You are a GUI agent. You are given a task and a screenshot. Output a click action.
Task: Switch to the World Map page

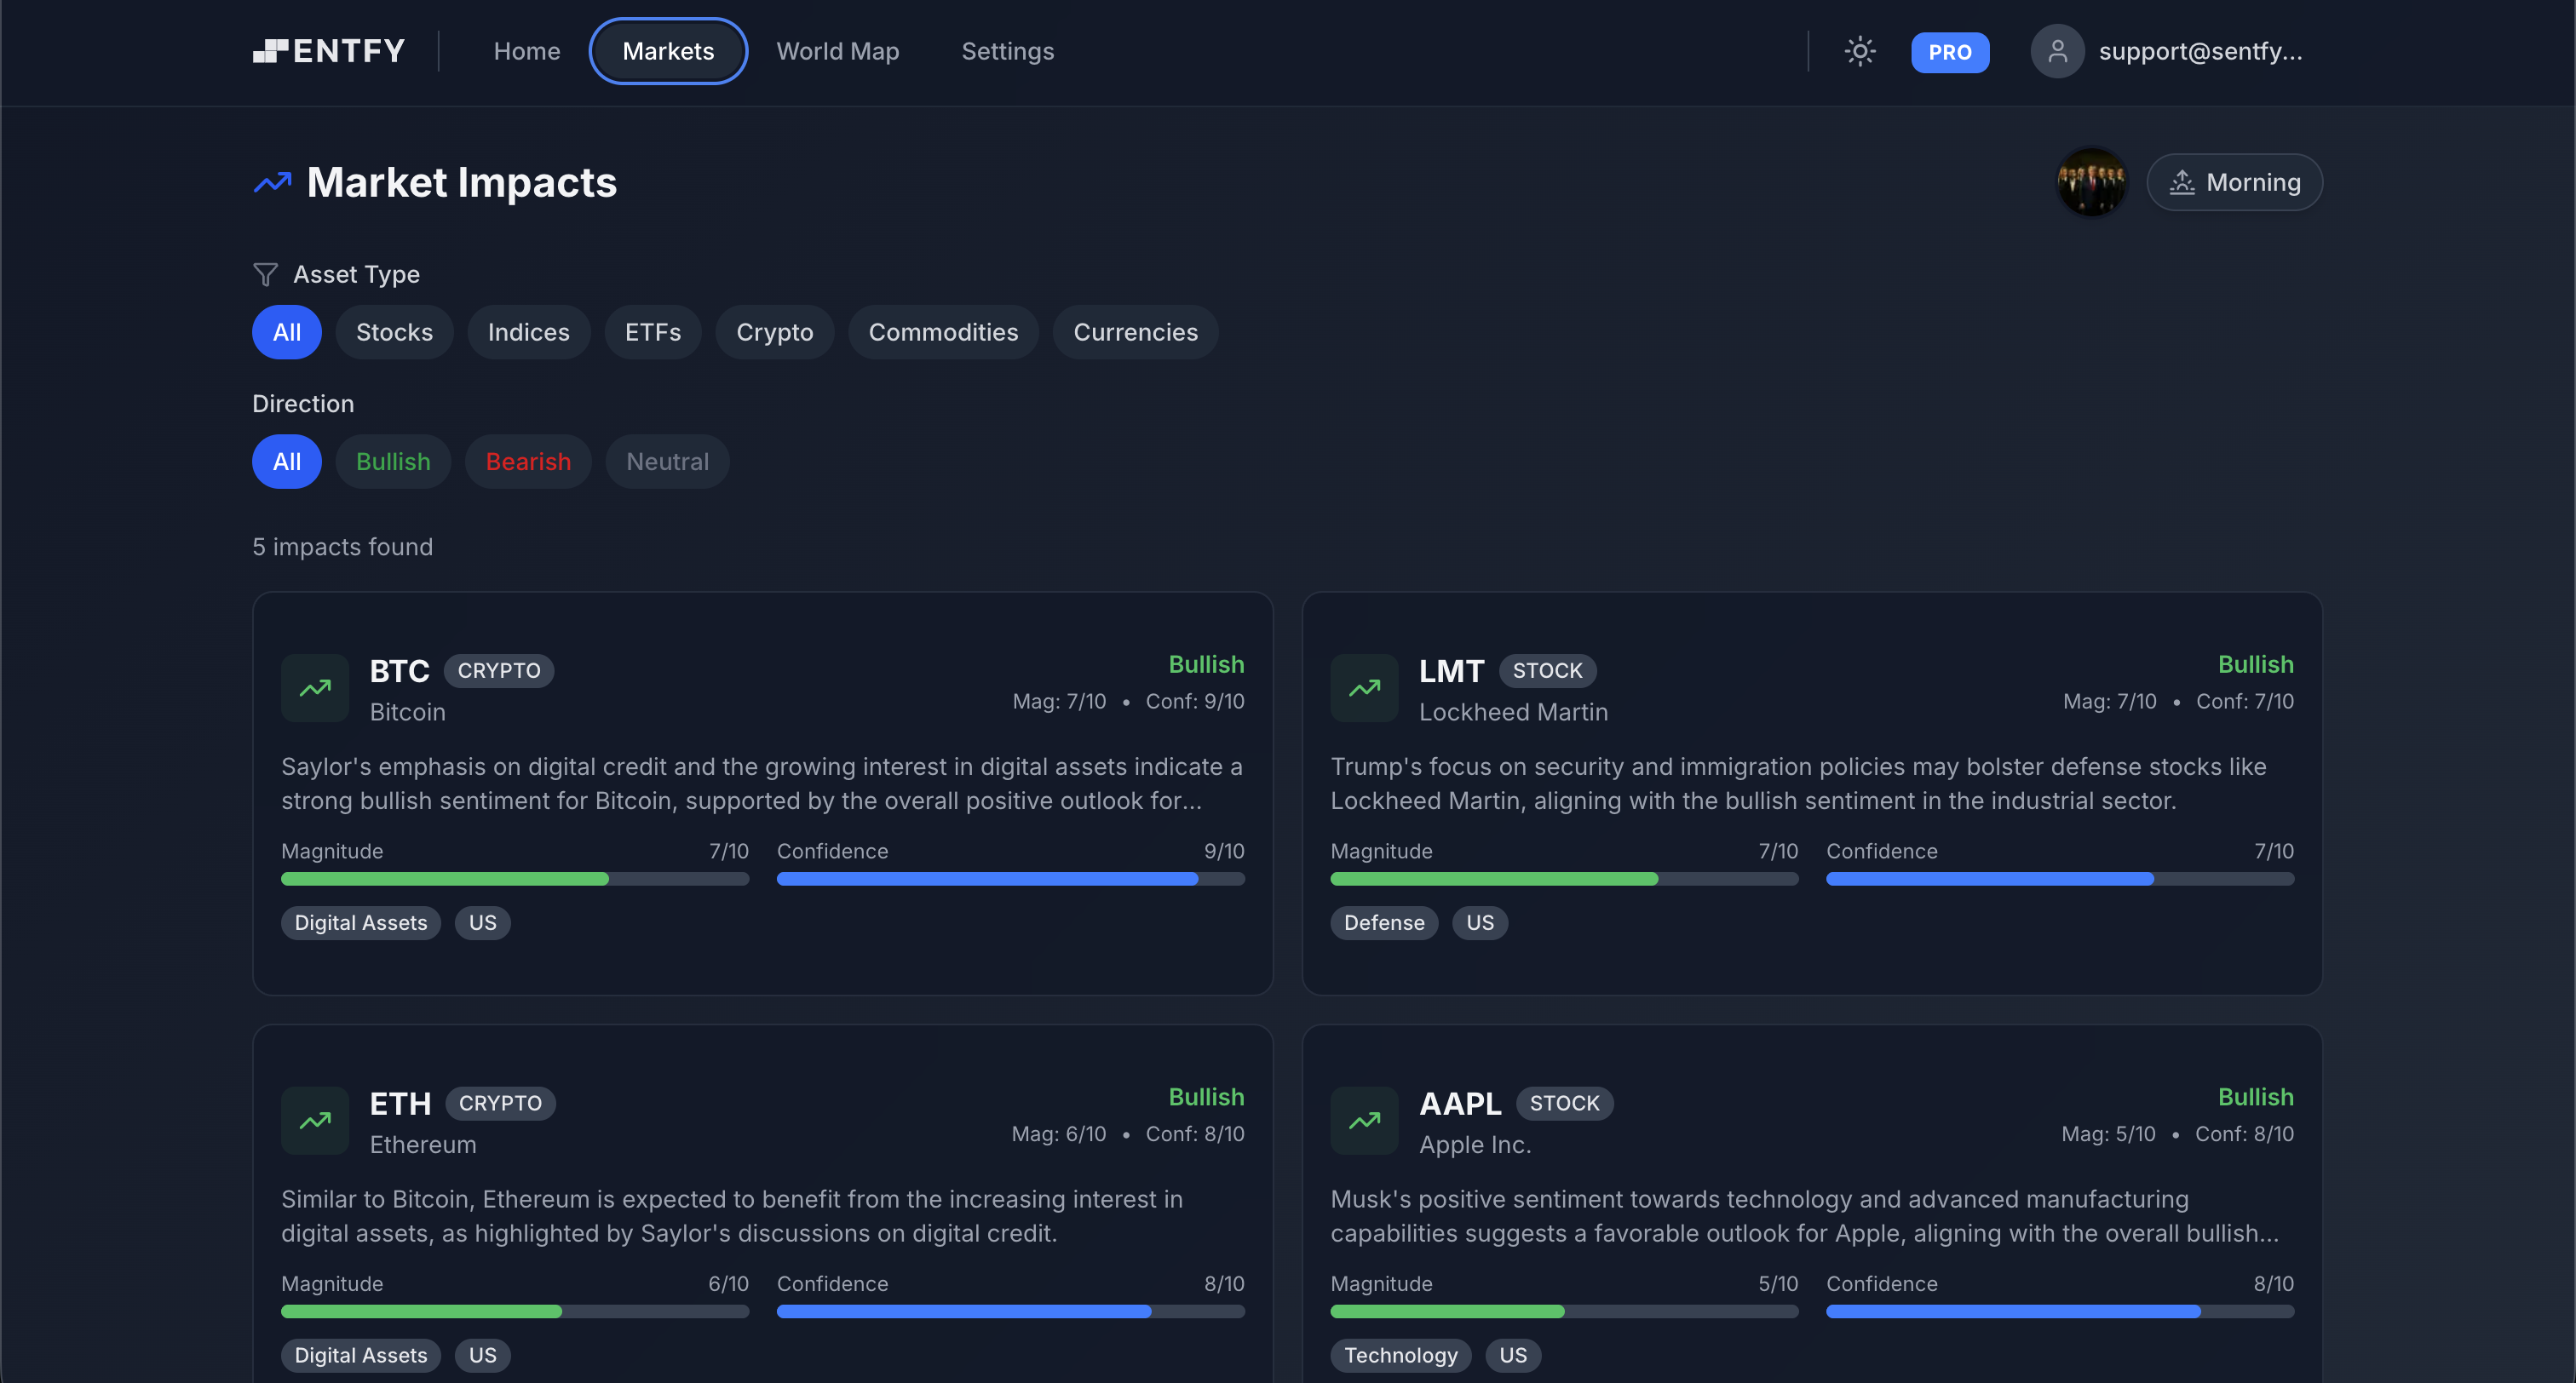(838, 51)
